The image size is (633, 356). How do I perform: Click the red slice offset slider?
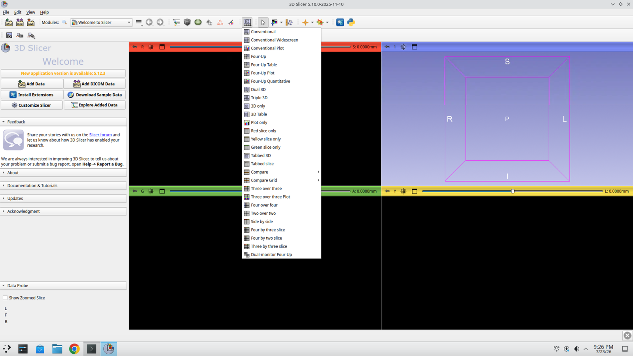pos(260,47)
